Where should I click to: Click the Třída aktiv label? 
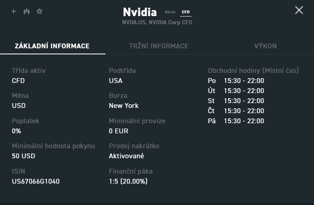(x=29, y=70)
